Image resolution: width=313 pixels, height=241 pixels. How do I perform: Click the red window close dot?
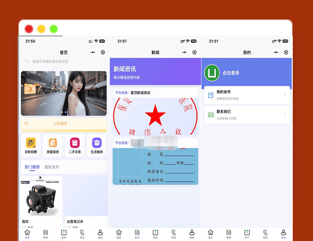coord(29,29)
